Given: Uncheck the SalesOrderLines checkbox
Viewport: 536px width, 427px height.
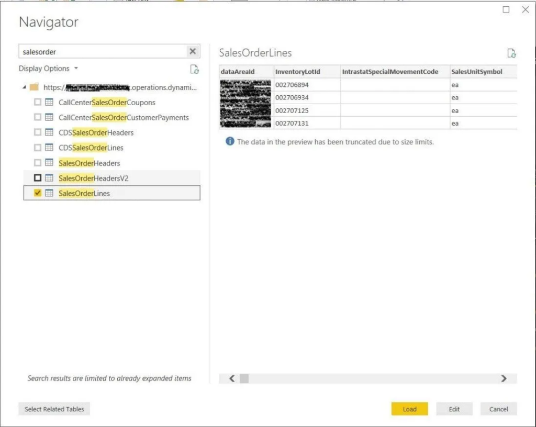Looking at the screenshot, I should pos(38,193).
